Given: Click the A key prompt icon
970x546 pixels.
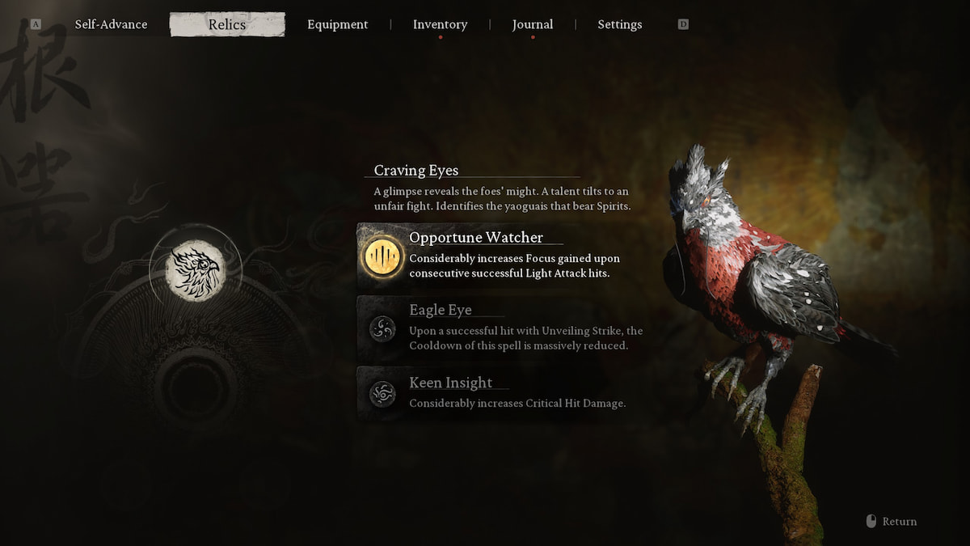Looking at the screenshot, I should coord(36,24).
